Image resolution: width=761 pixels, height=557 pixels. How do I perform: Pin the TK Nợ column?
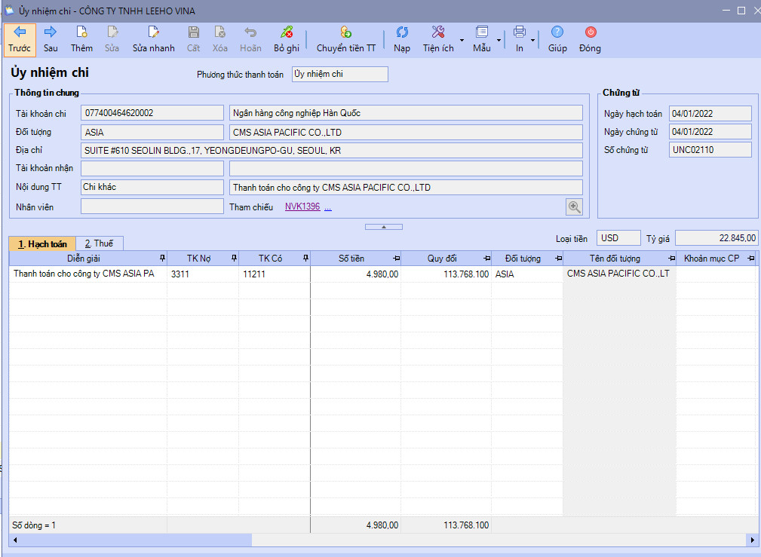click(x=234, y=258)
